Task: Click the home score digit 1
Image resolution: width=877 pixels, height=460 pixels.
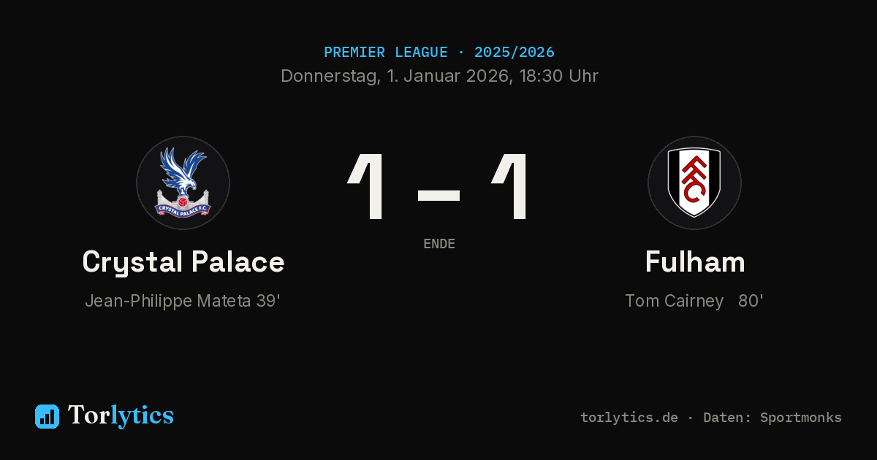Action: 366,187
